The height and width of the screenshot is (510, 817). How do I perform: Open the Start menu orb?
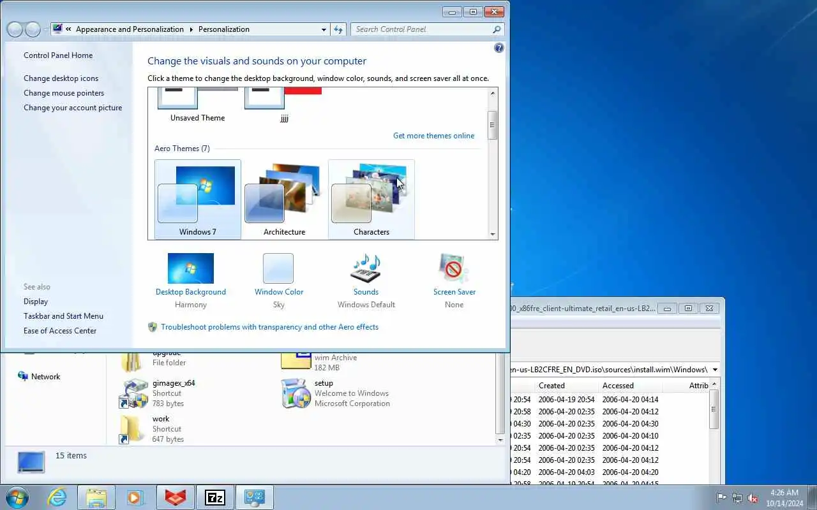17,497
